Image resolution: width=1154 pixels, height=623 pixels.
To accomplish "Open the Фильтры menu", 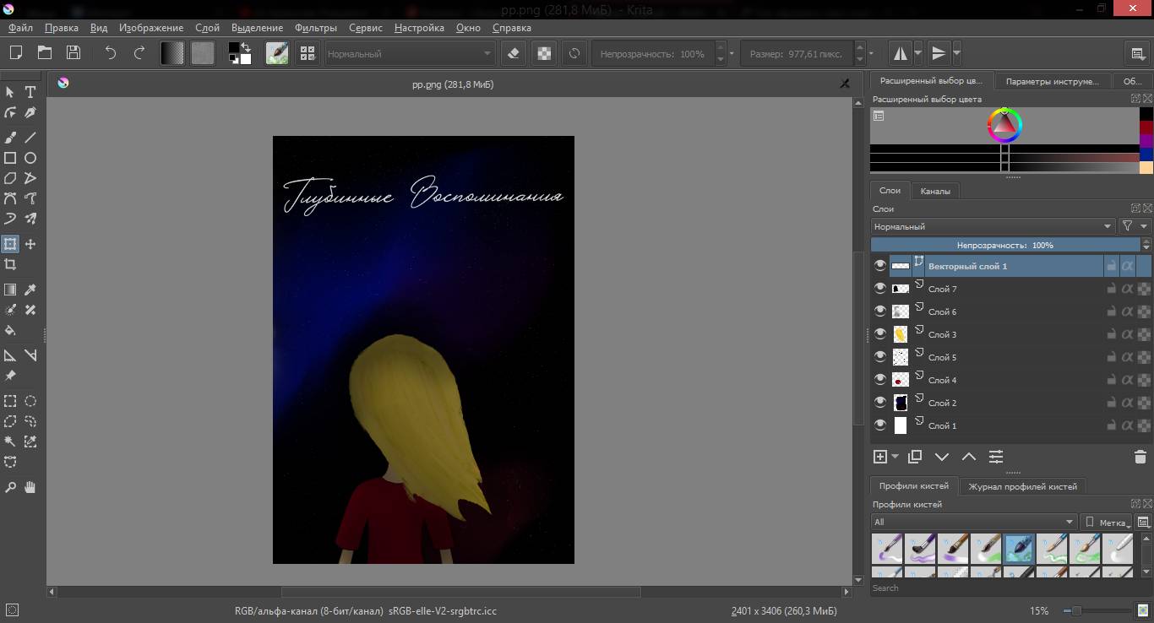I will point(316,28).
